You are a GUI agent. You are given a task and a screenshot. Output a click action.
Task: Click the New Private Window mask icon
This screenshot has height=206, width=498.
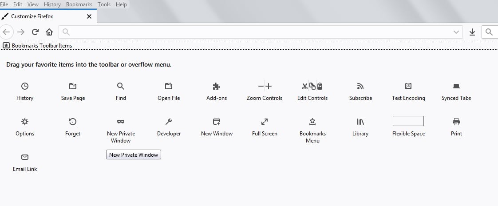[121, 122]
